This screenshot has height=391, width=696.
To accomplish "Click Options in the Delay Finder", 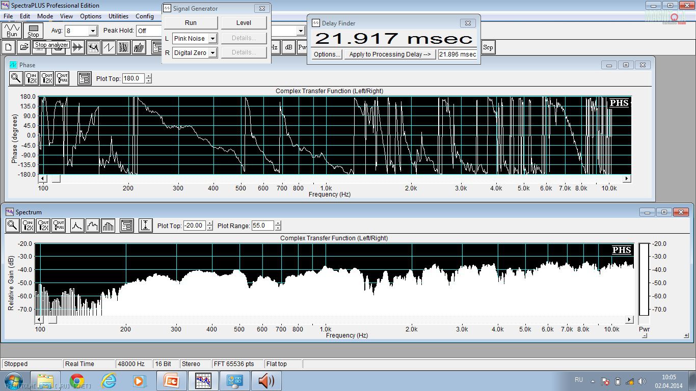I will [327, 54].
